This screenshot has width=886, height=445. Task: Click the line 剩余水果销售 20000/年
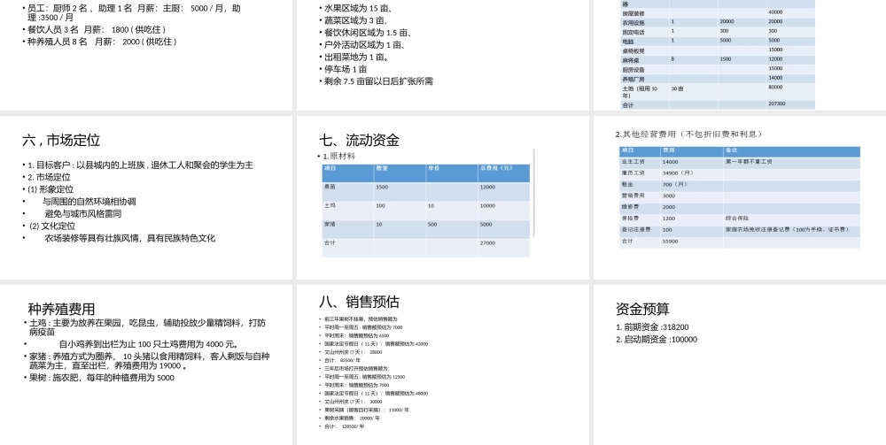point(352,418)
